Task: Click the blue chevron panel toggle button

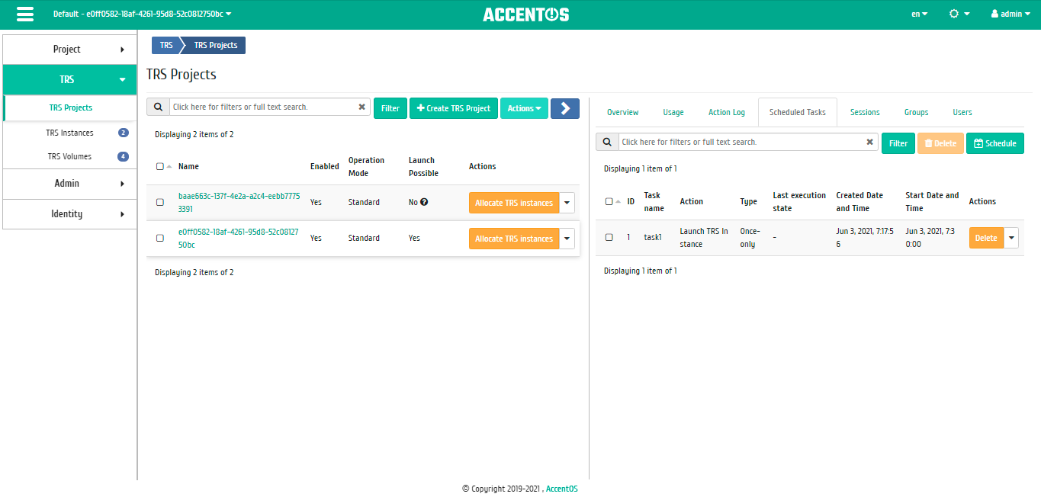Action: pyautogui.click(x=565, y=108)
